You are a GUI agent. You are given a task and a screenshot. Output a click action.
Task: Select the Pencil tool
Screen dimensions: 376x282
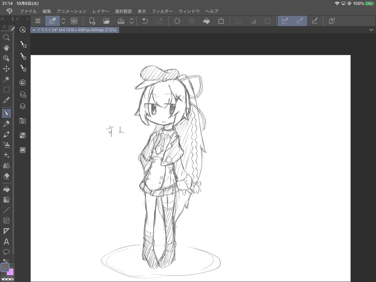tap(6, 124)
